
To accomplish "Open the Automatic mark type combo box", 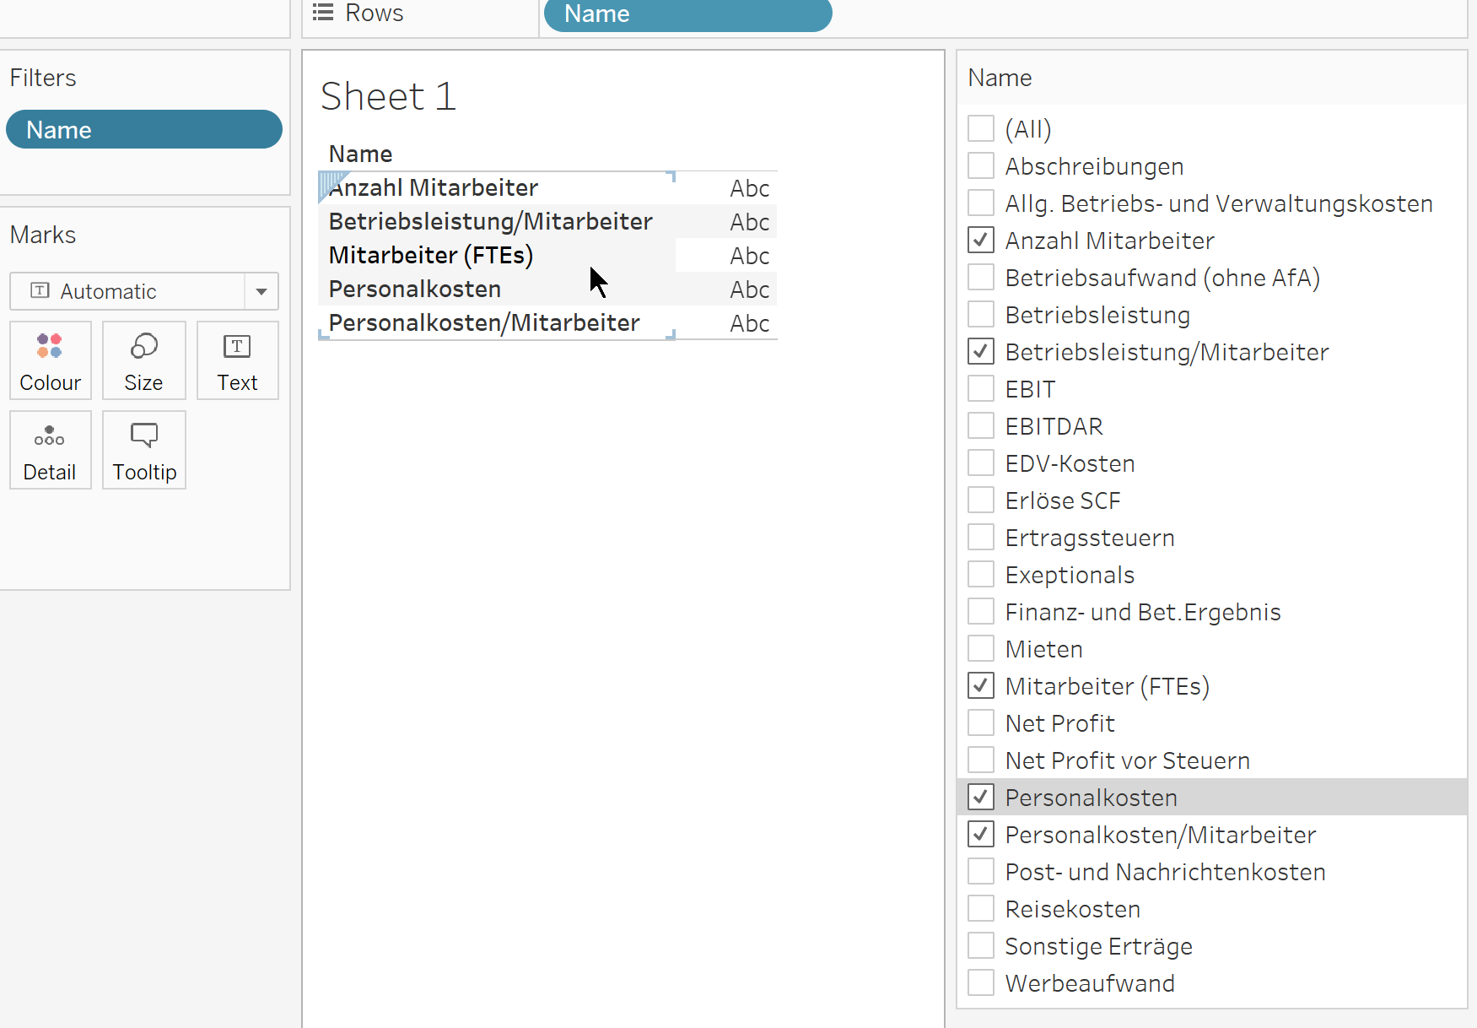I will [127, 291].
